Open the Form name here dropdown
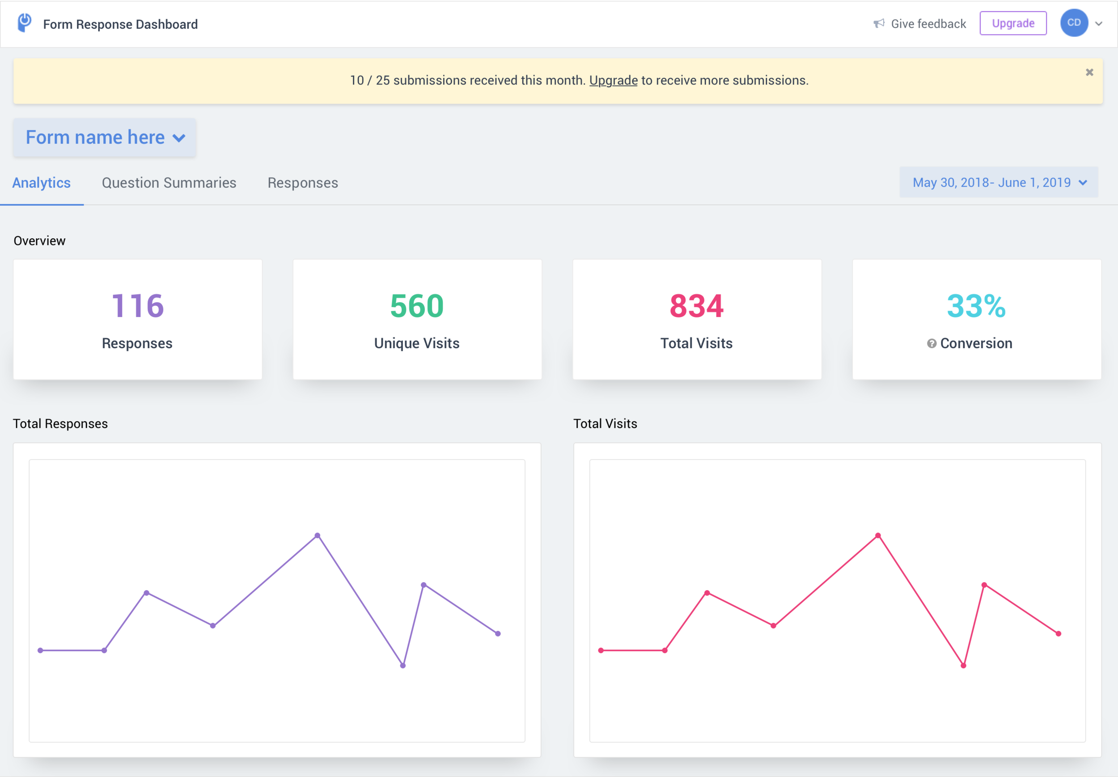 click(x=105, y=138)
